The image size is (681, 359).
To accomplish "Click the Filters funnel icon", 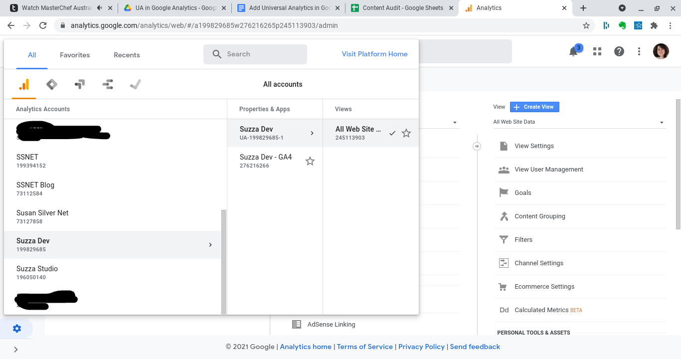I will tap(504, 240).
